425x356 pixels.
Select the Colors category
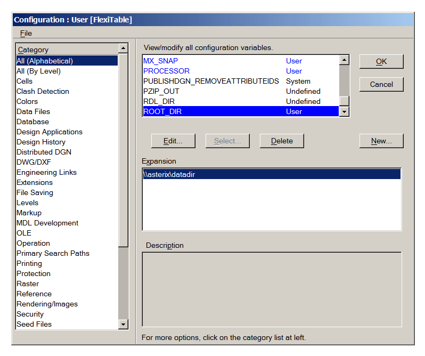(x=67, y=101)
